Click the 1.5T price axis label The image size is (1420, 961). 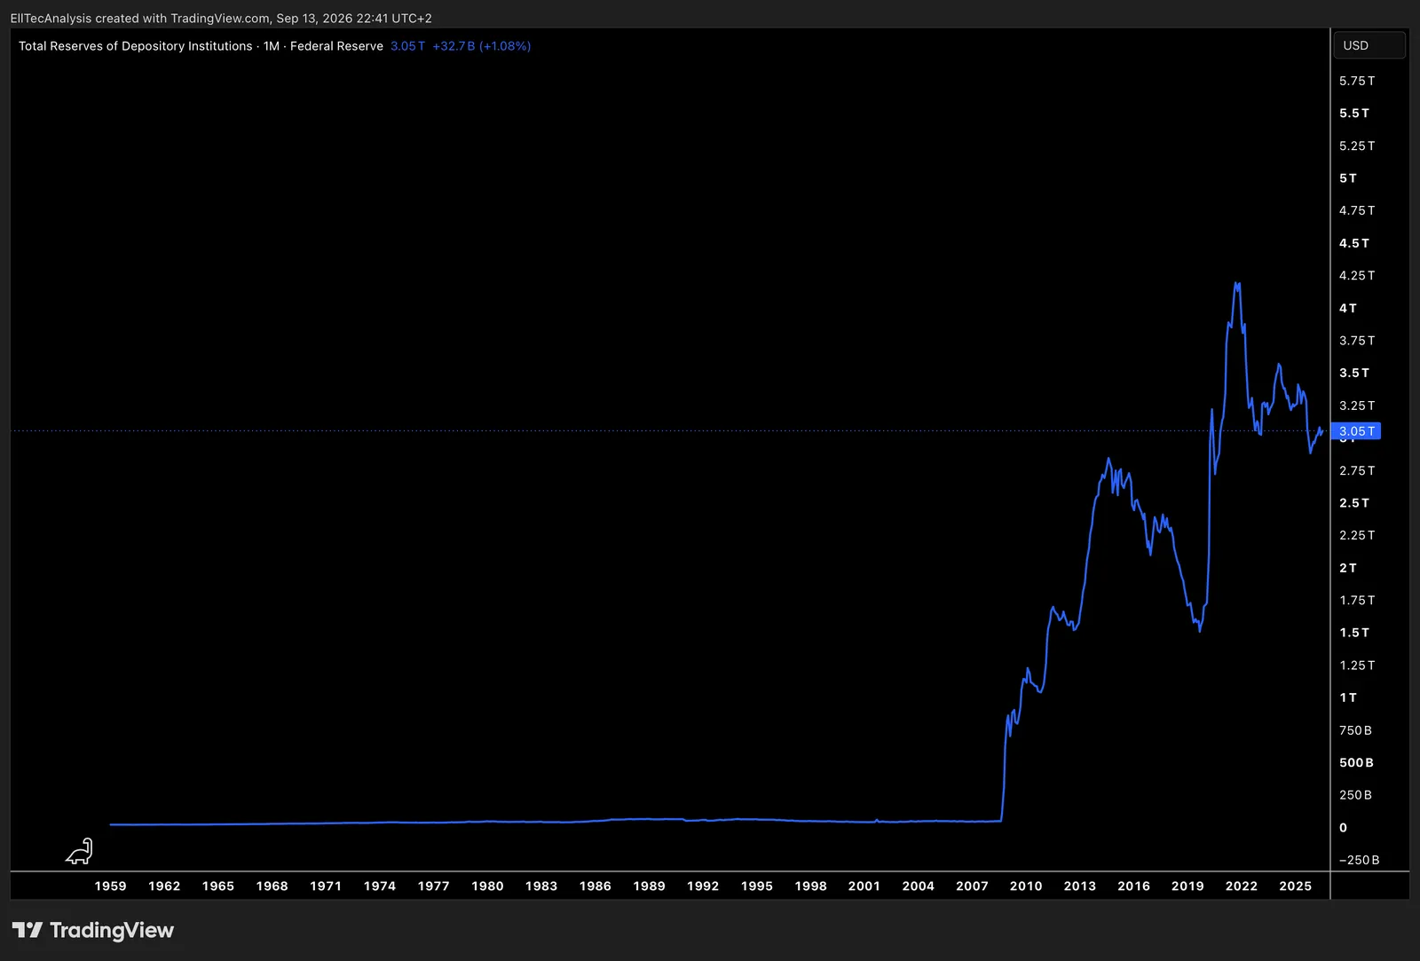tap(1354, 633)
